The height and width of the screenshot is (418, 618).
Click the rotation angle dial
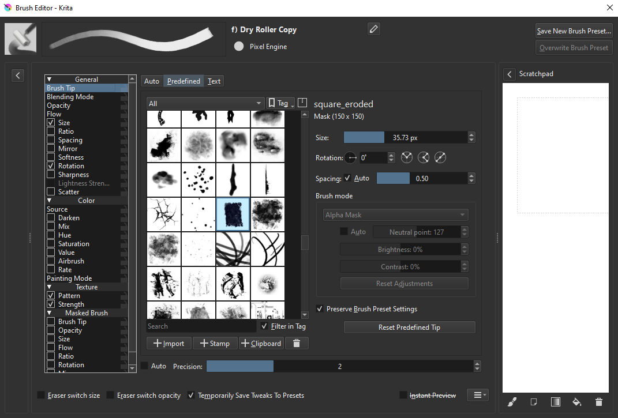pyautogui.click(x=351, y=157)
